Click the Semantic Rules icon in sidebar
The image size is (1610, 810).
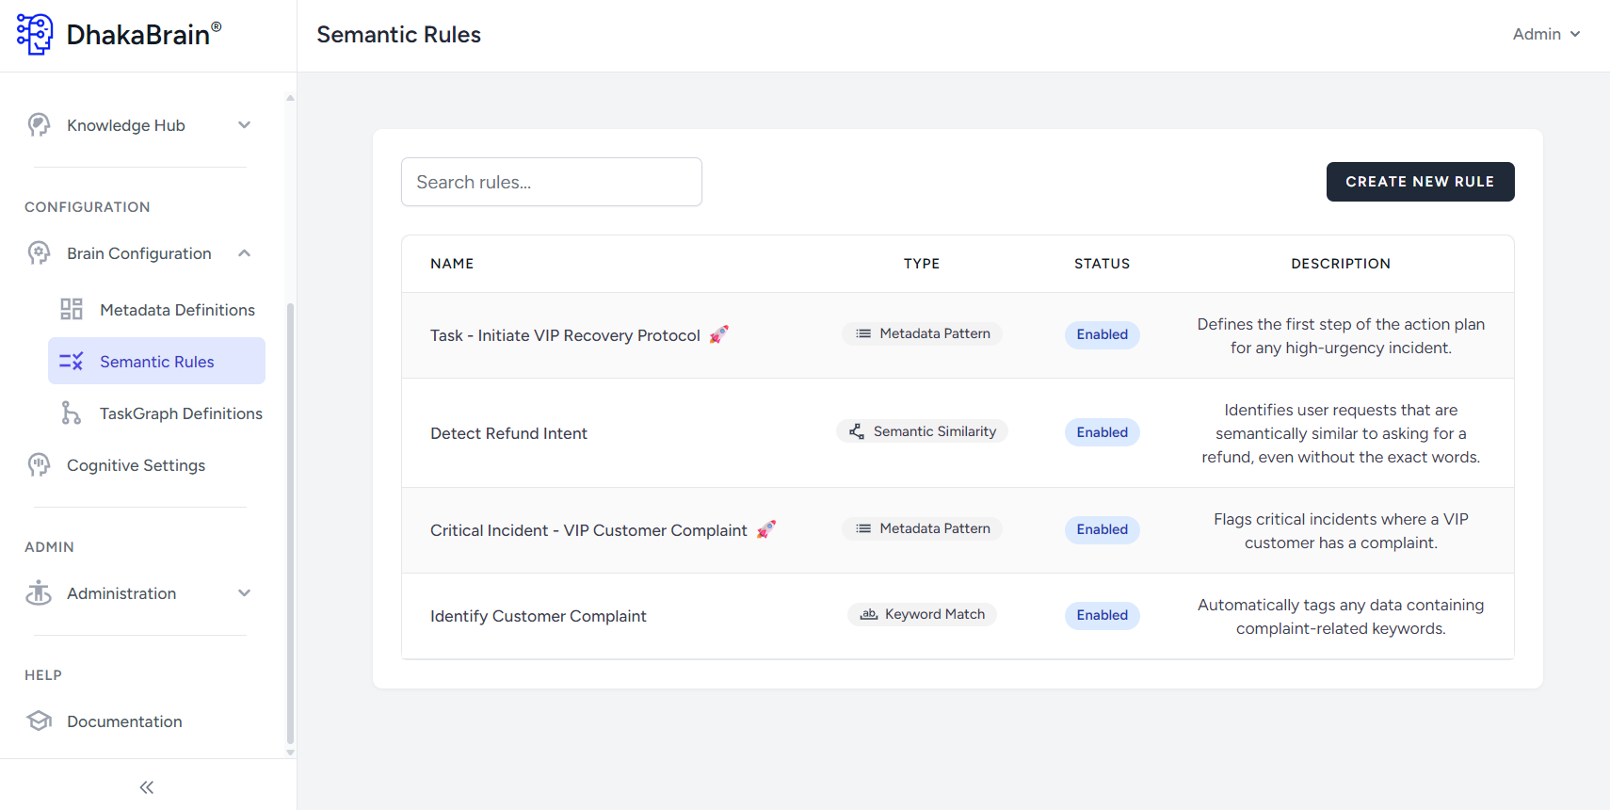point(72,362)
